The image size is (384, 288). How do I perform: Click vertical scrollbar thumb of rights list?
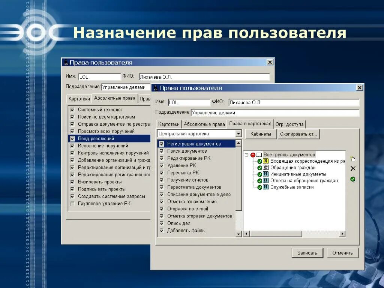click(238, 178)
